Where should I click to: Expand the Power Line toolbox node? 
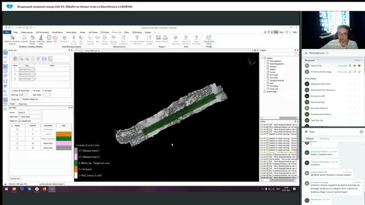pyautogui.click(x=265, y=89)
